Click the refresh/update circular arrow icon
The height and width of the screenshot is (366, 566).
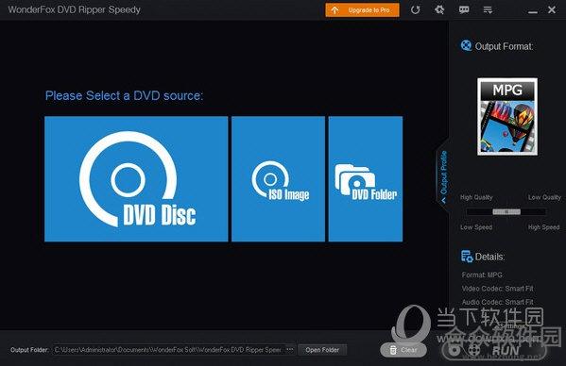415,10
